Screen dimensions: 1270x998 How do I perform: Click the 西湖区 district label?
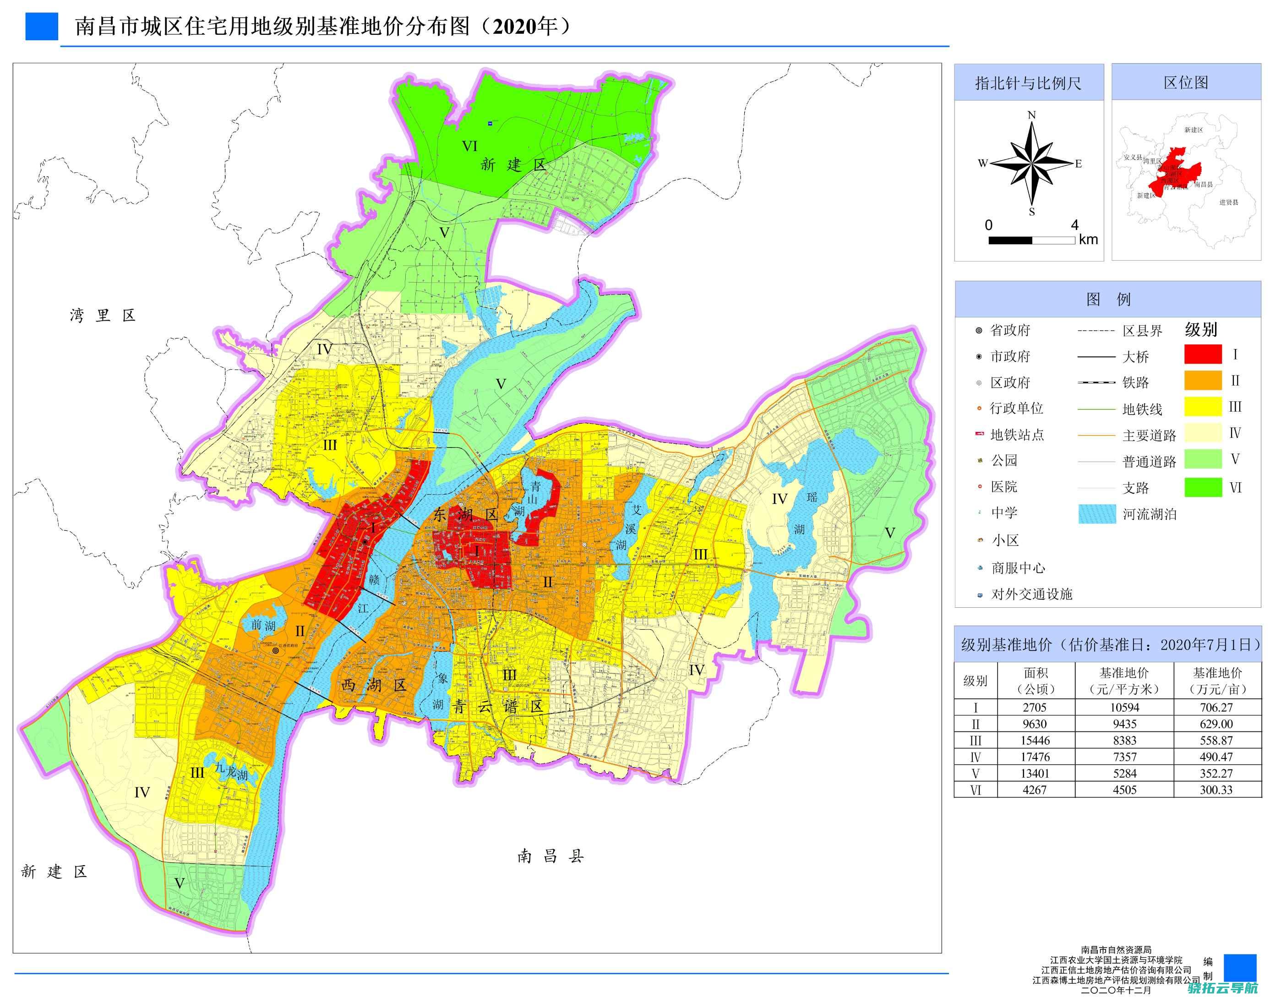(374, 685)
